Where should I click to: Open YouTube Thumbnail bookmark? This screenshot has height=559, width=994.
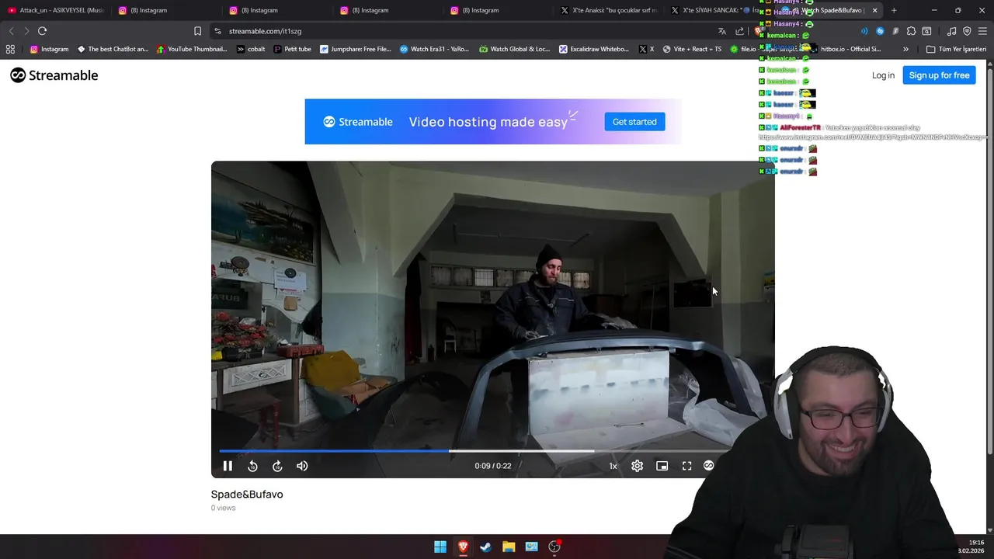coord(192,49)
